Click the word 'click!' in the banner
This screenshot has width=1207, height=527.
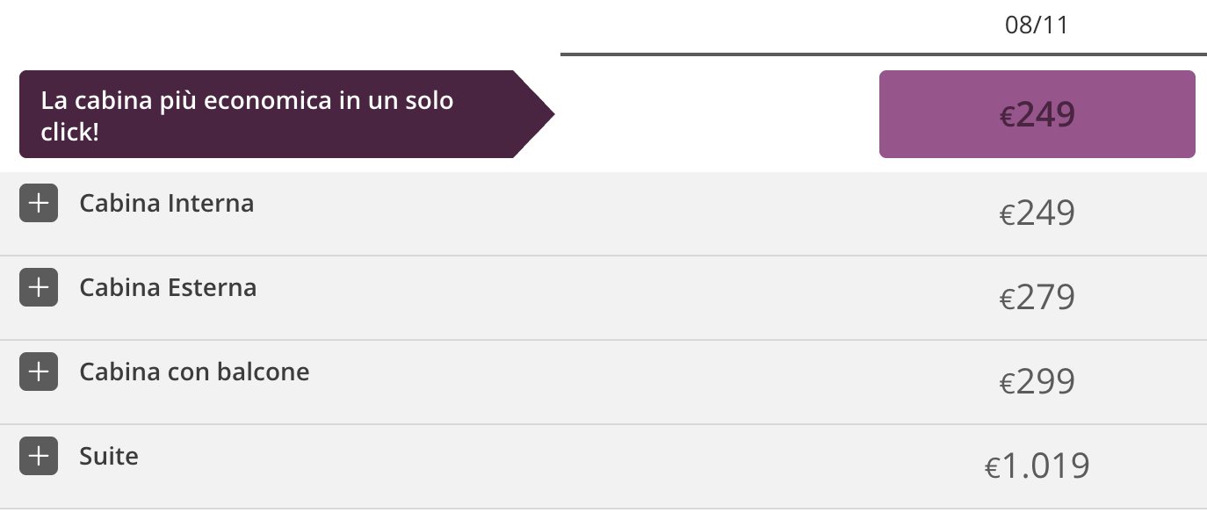click(x=69, y=133)
